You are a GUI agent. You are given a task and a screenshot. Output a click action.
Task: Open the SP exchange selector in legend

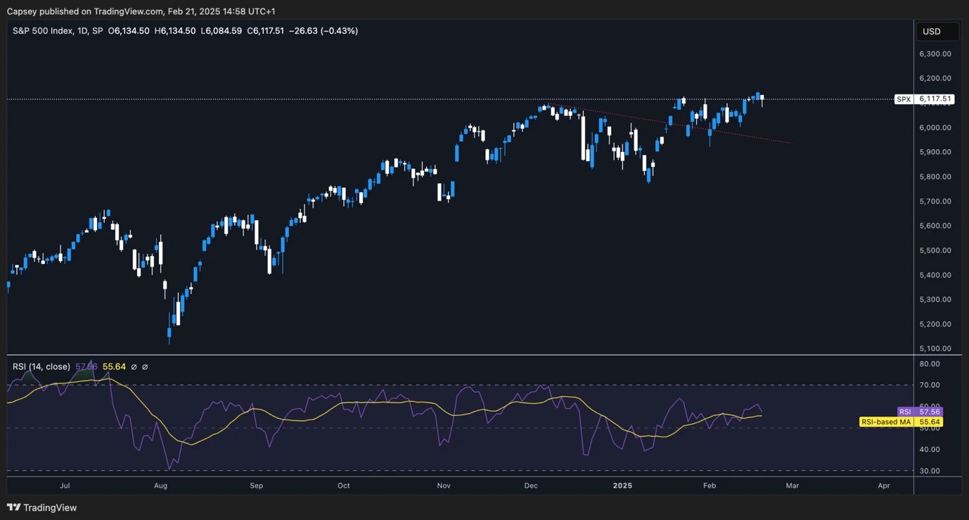pos(97,30)
